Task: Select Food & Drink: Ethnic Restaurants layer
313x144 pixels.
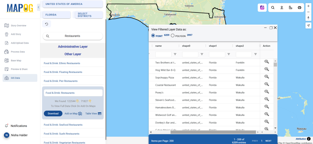Action: coord(62,63)
